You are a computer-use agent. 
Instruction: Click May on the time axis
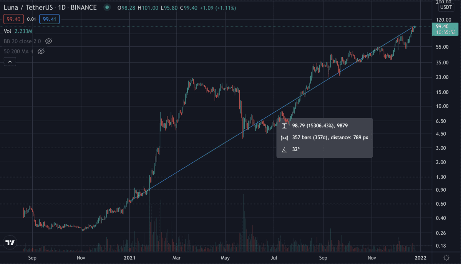coord(226,257)
